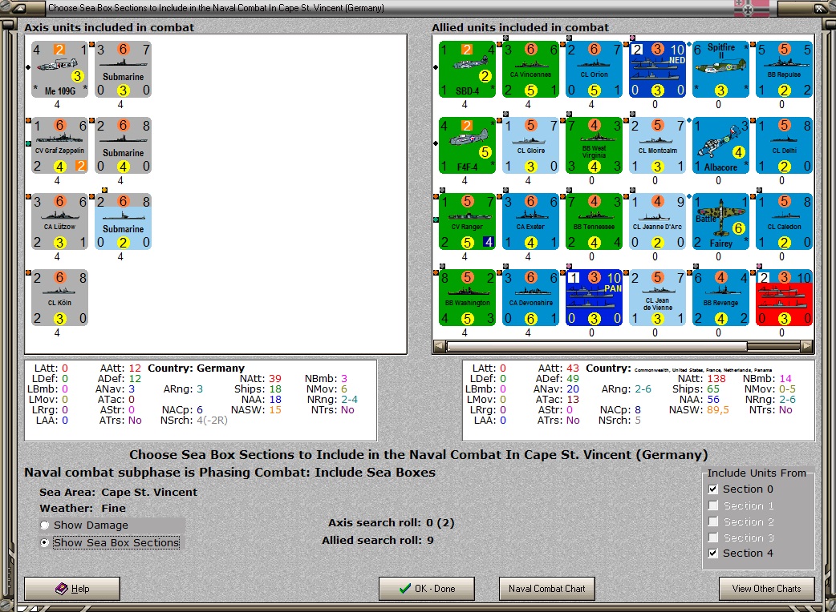The height and width of the screenshot is (612, 836).
Task: Select the BB West Virginia unit
Action: (x=594, y=146)
